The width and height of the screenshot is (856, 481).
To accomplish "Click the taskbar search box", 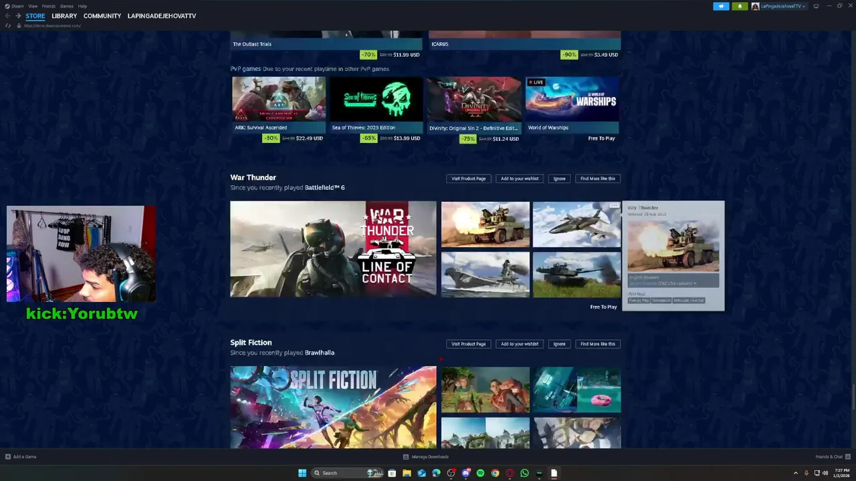I will click(x=347, y=473).
